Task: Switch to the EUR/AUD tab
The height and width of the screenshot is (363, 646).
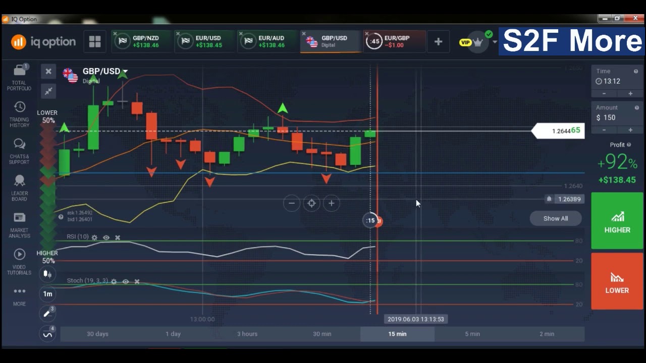Action: tap(267, 42)
